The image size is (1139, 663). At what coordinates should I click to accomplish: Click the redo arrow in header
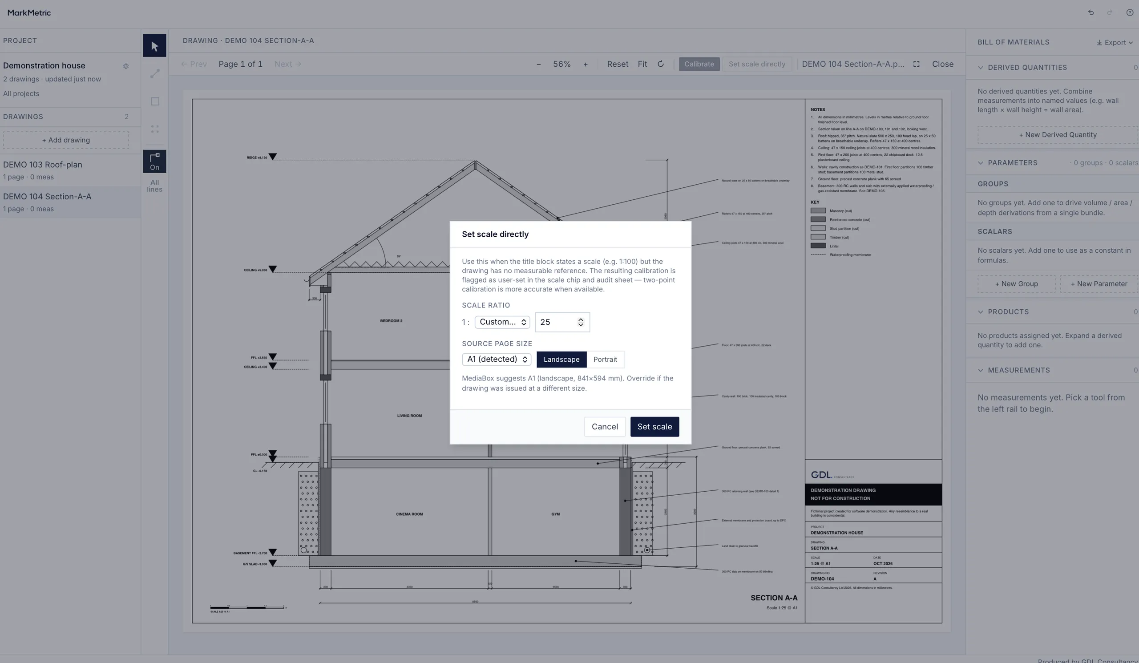point(1110,12)
